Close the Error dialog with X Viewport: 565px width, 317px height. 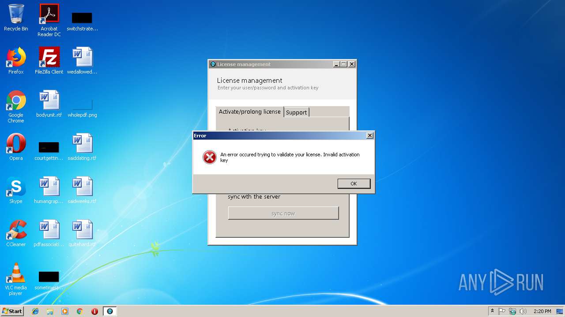pyautogui.click(x=369, y=136)
